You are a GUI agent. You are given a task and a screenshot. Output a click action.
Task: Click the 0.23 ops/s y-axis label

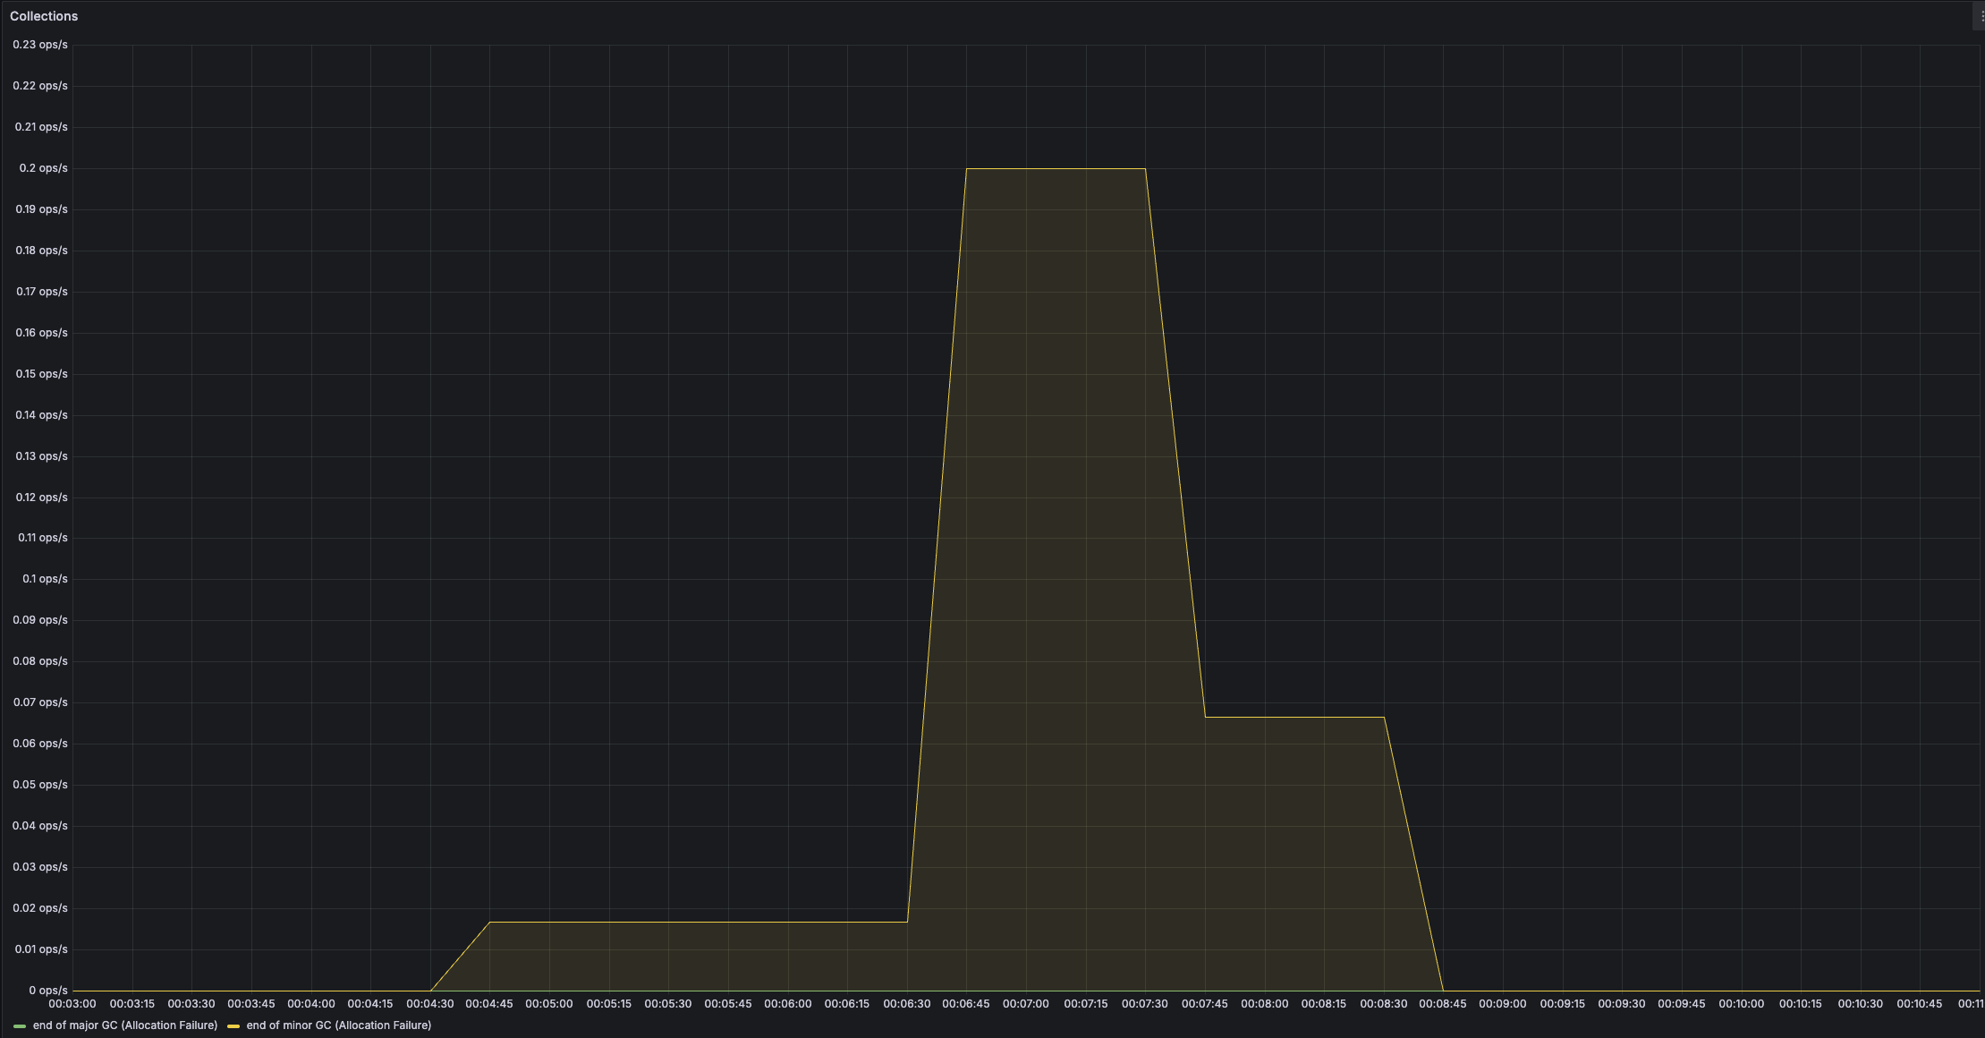tap(40, 45)
